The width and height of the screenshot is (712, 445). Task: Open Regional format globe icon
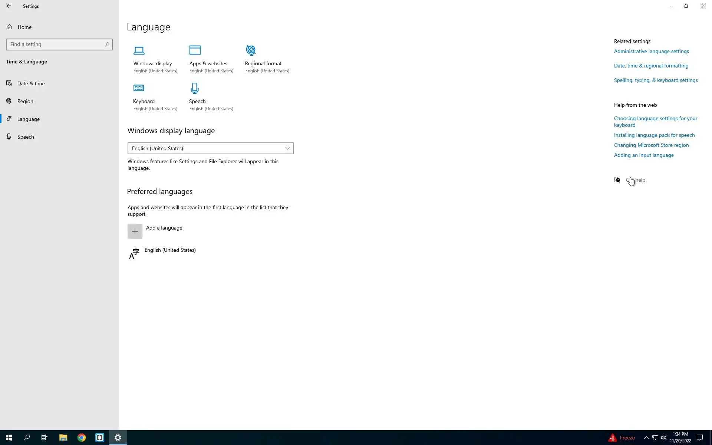click(251, 50)
